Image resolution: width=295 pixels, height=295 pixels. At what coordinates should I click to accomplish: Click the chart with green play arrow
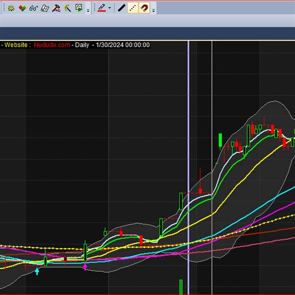pyautogui.click(x=79, y=8)
